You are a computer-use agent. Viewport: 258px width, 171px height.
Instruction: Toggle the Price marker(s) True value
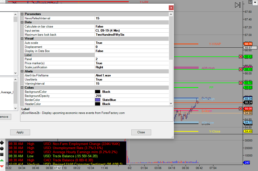pyautogui.click(x=132, y=63)
